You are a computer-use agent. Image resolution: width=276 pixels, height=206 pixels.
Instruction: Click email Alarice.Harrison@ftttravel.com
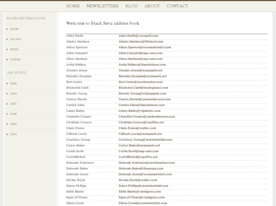click(141, 42)
